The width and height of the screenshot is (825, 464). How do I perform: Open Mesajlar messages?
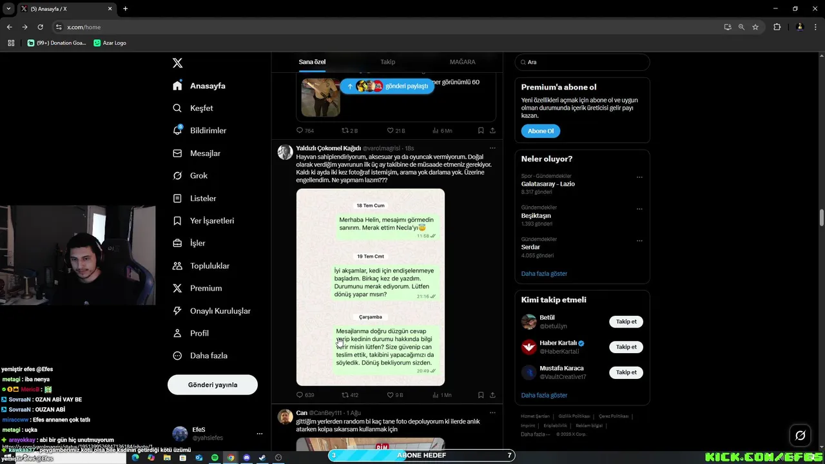[x=197, y=153]
